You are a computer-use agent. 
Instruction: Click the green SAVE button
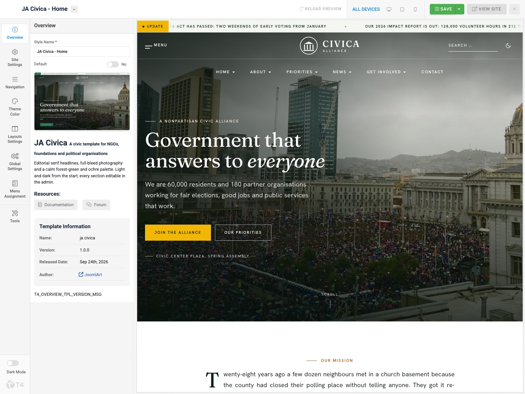[443, 9]
